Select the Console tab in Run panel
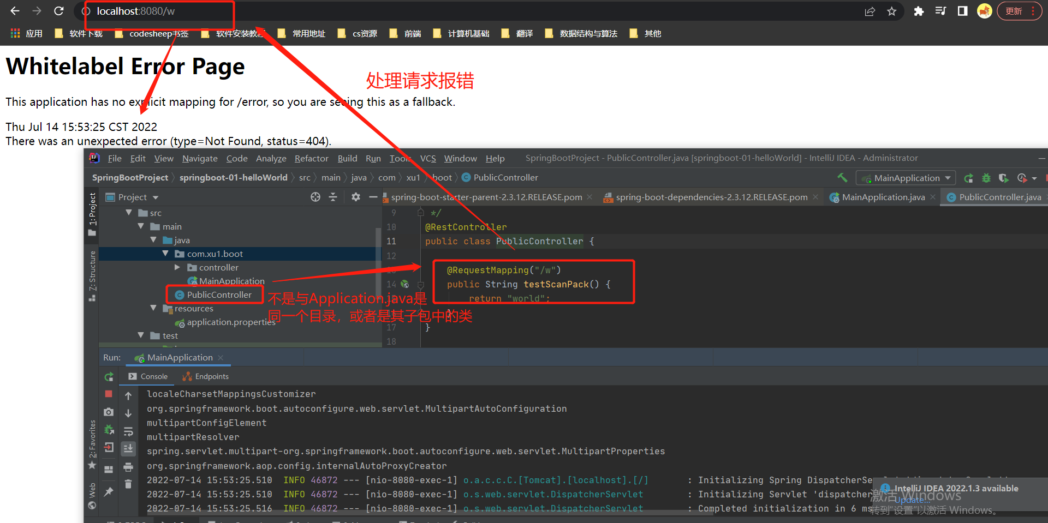This screenshot has width=1048, height=523. point(148,376)
